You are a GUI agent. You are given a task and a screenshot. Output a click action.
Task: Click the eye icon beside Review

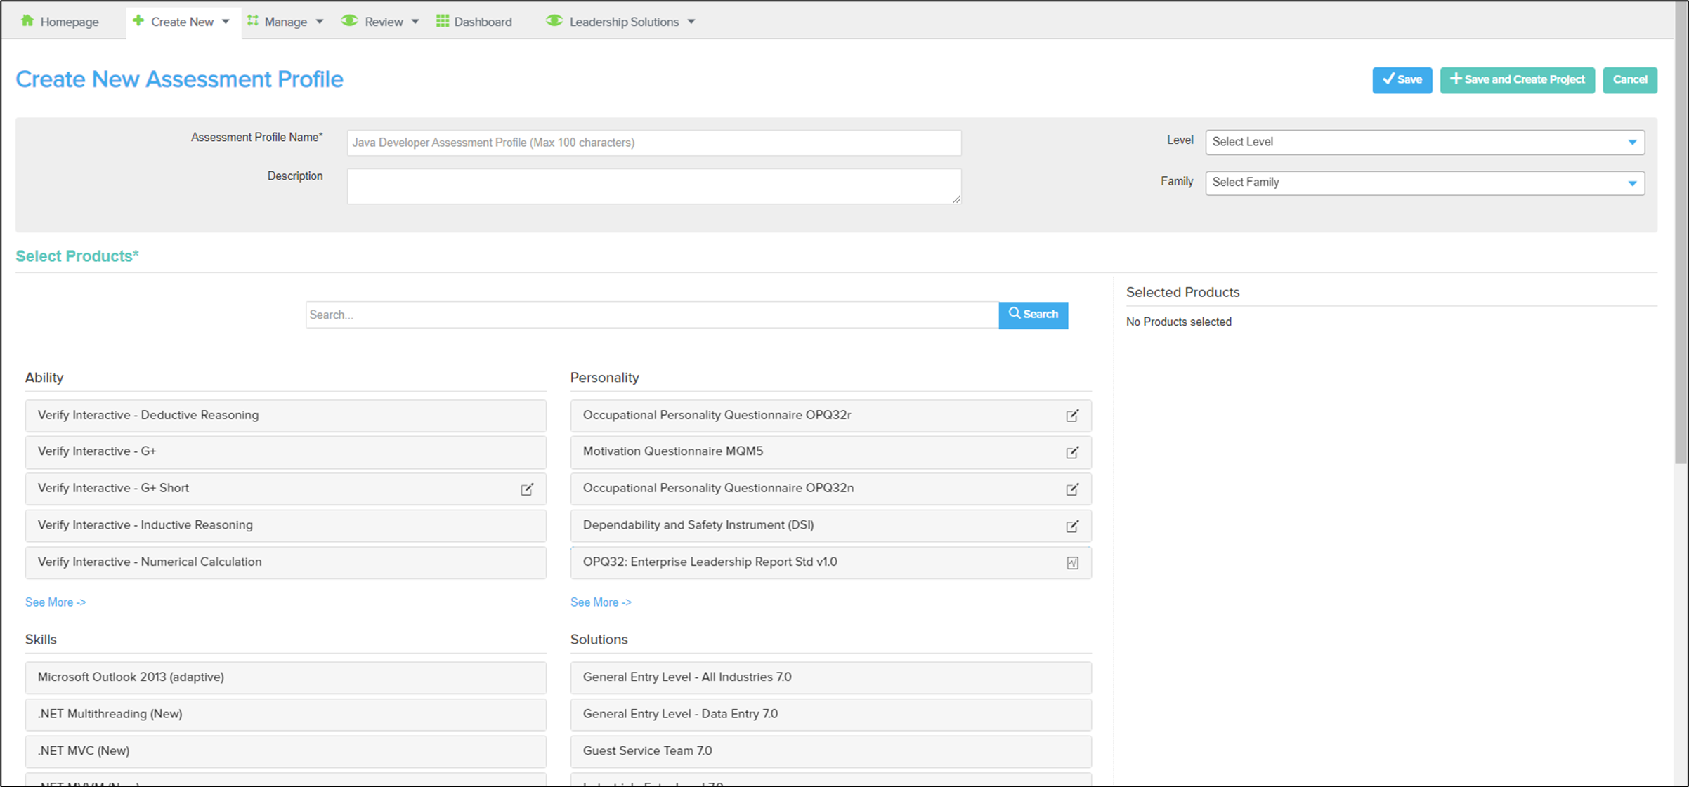point(349,21)
